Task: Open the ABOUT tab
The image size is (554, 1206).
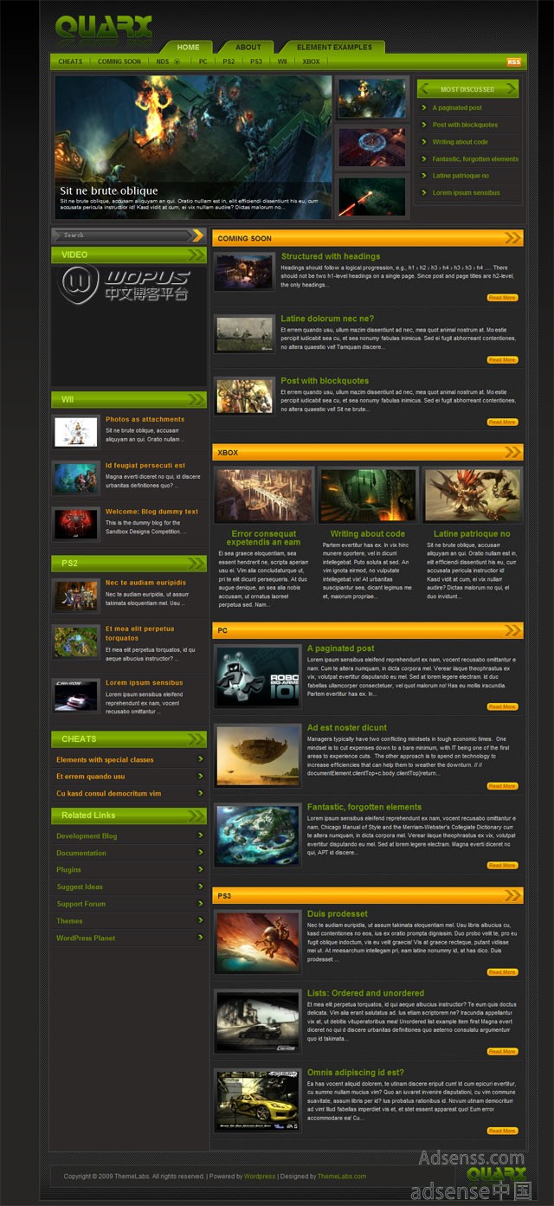Action: pos(248,47)
